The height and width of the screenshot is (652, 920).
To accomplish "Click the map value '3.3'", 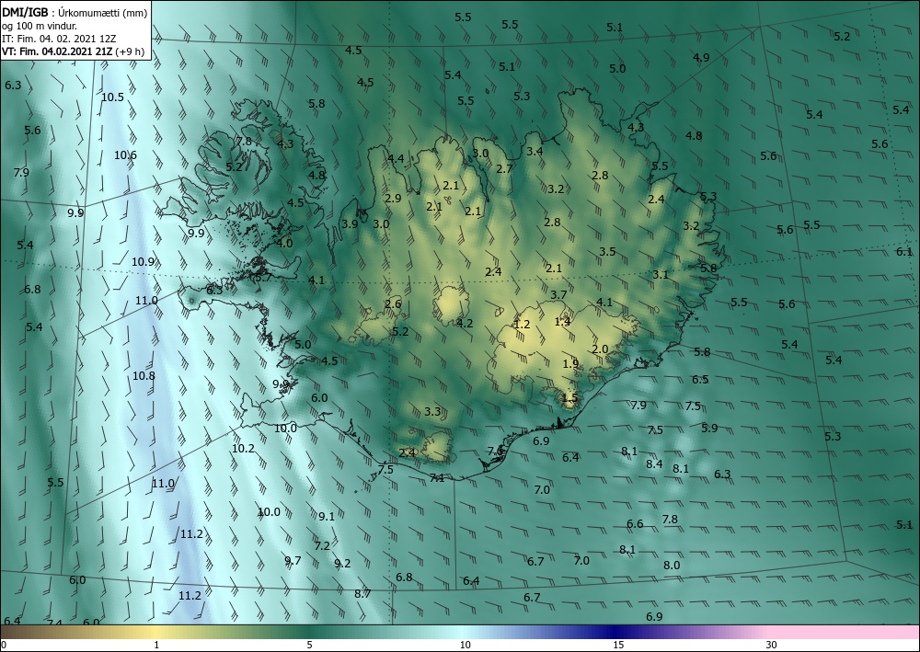I will pos(432,412).
